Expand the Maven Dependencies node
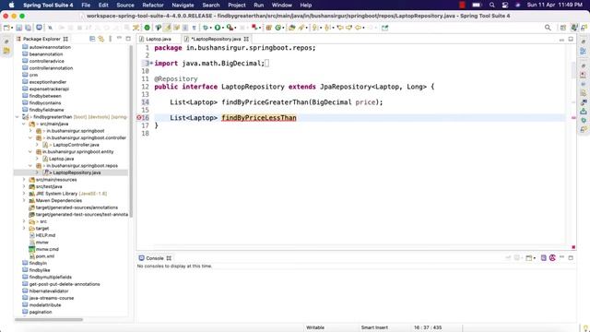This screenshot has height=332, width=590. coord(24,201)
